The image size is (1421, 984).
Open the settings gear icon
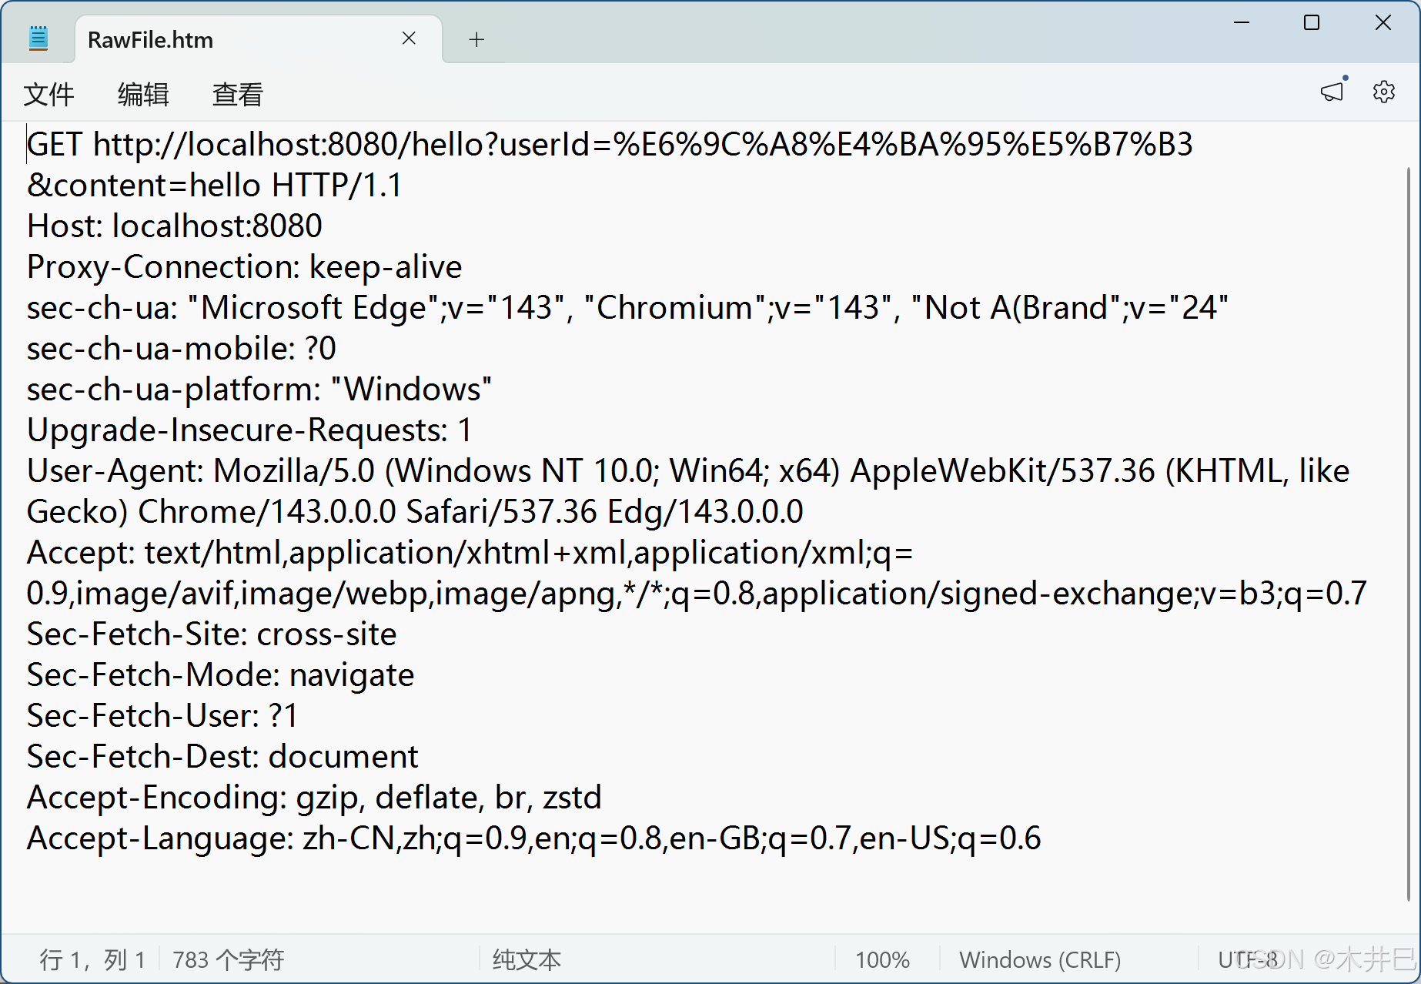click(x=1383, y=92)
